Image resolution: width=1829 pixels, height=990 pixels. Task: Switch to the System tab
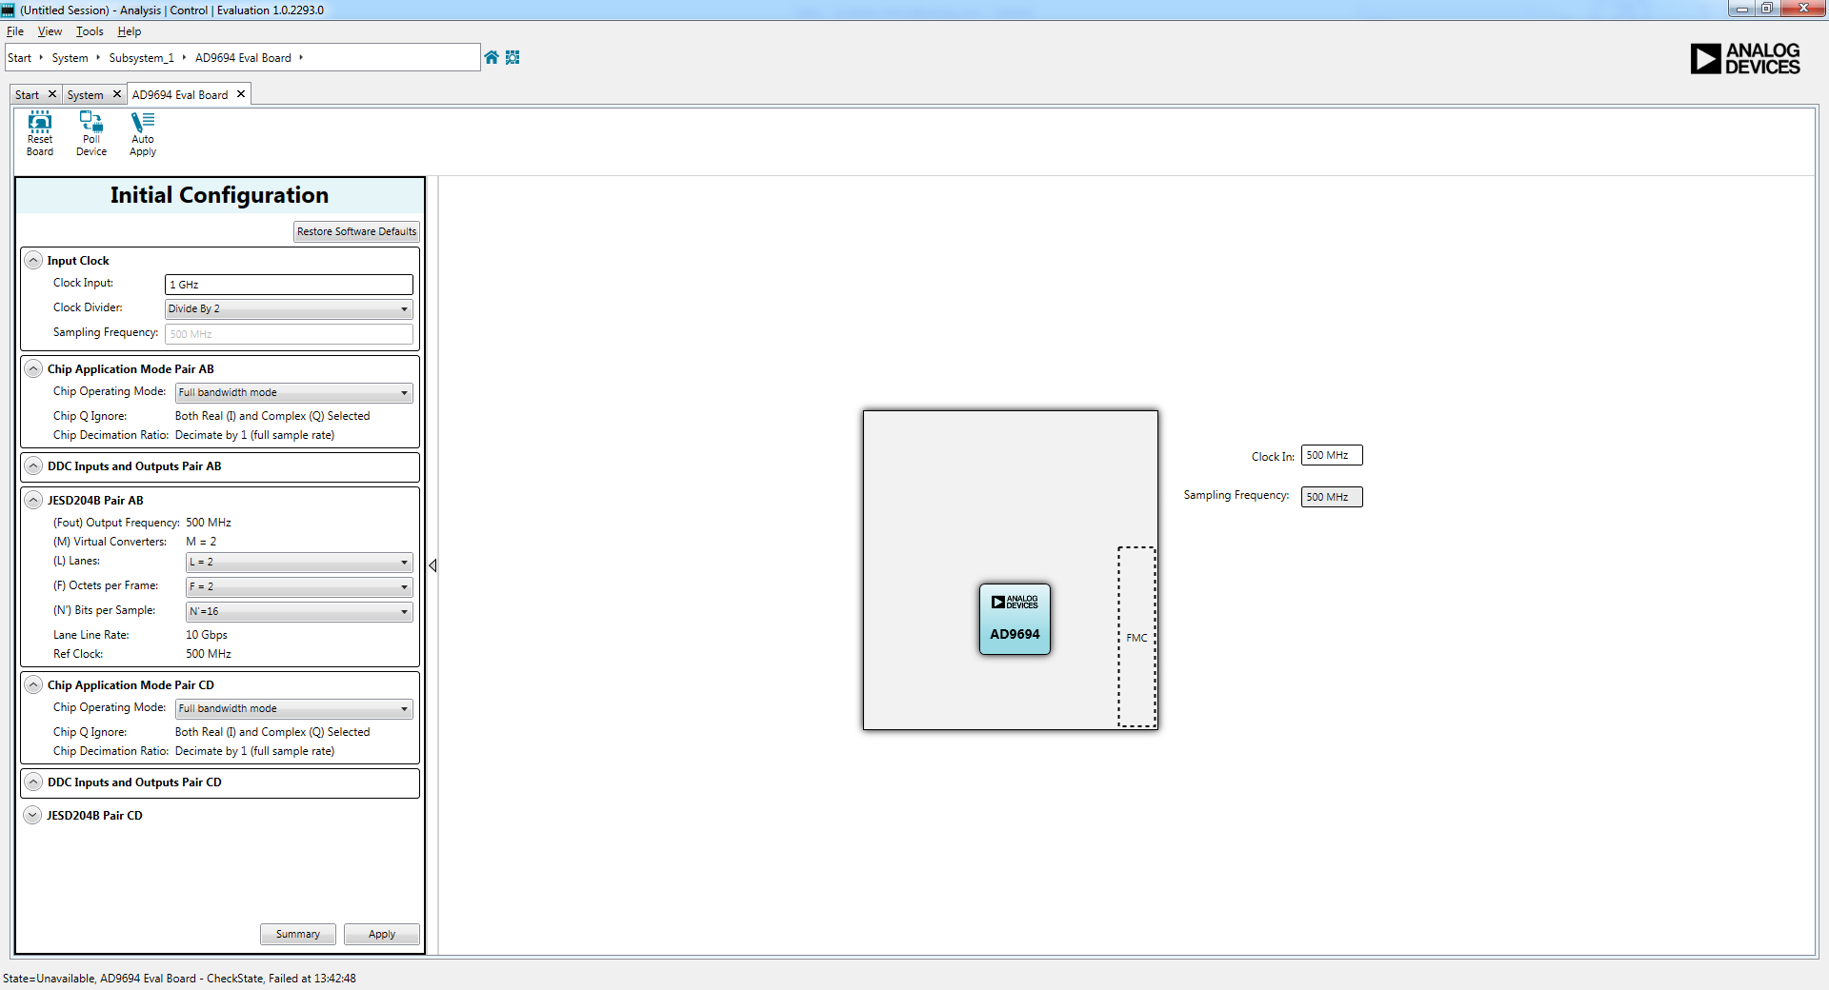tap(85, 95)
